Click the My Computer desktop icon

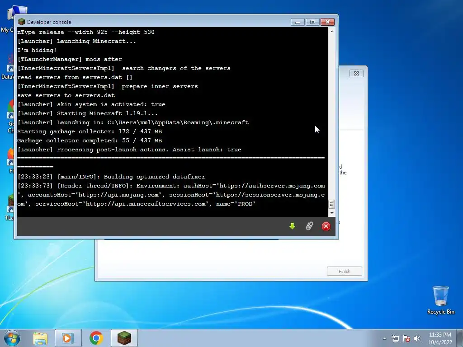pyautogui.click(x=9, y=19)
